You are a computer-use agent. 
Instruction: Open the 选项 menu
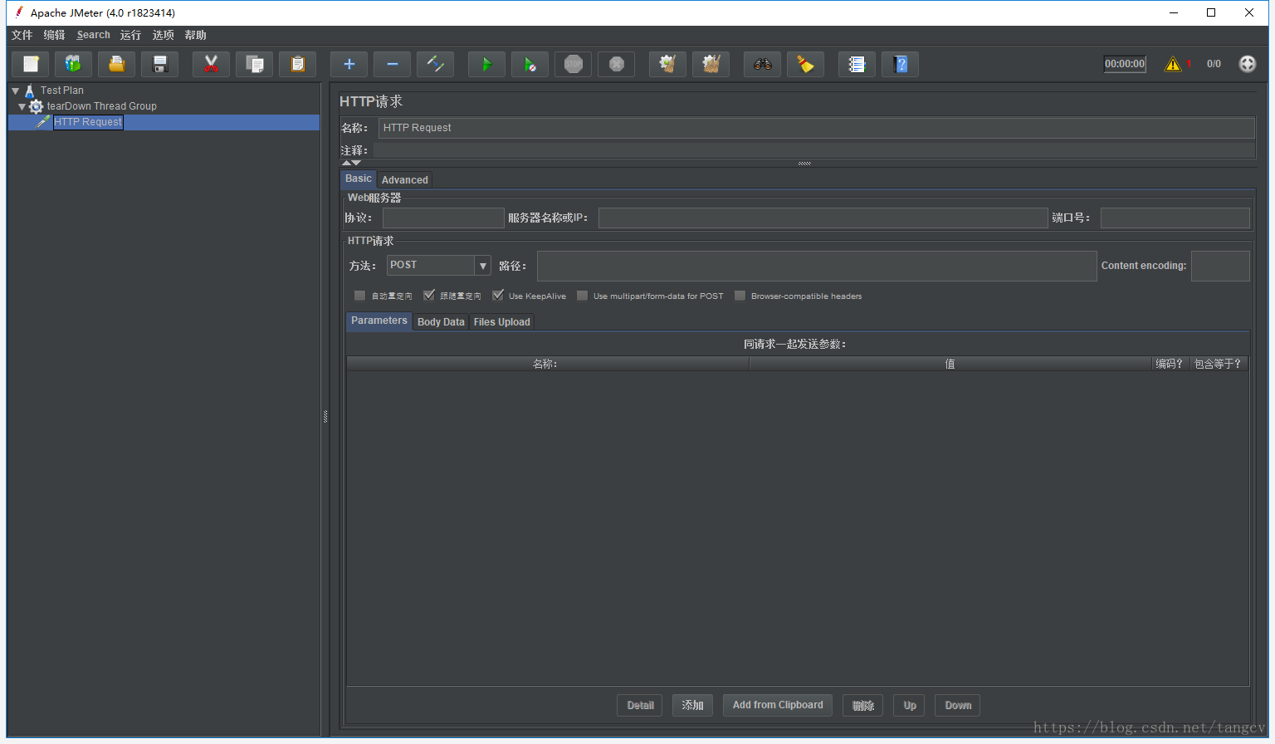point(163,35)
